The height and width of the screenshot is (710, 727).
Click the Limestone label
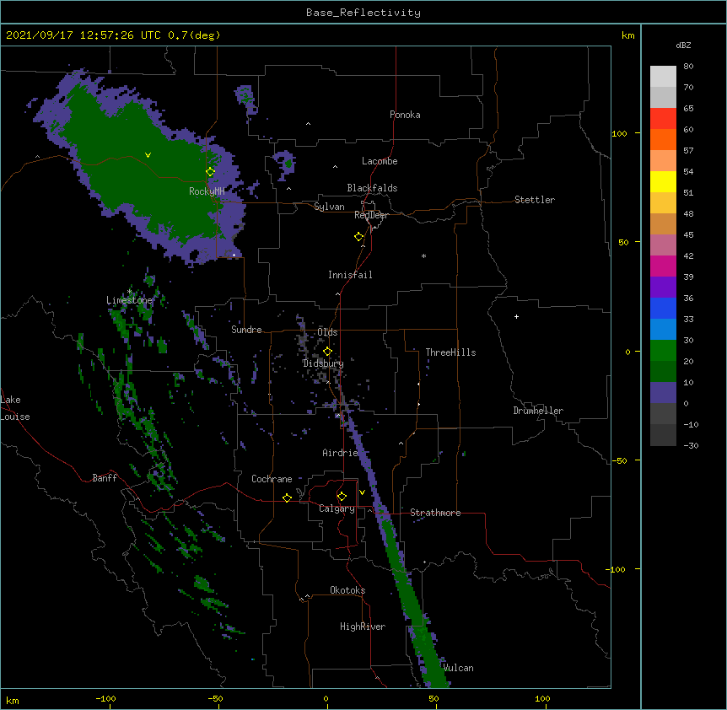[x=129, y=300]
